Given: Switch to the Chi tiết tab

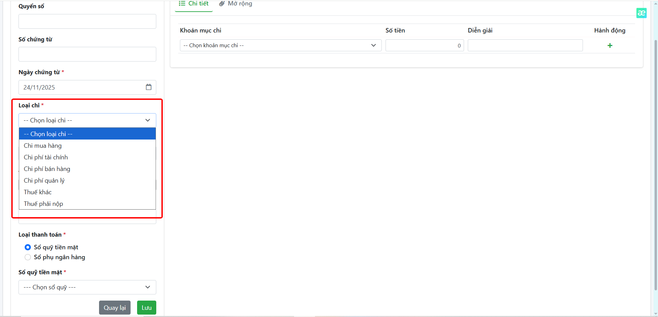Looking at the screenshot, I should [194, 4].
